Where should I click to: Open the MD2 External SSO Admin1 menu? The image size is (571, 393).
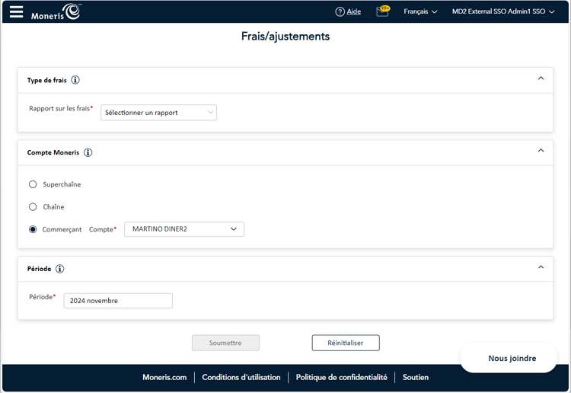505,11
